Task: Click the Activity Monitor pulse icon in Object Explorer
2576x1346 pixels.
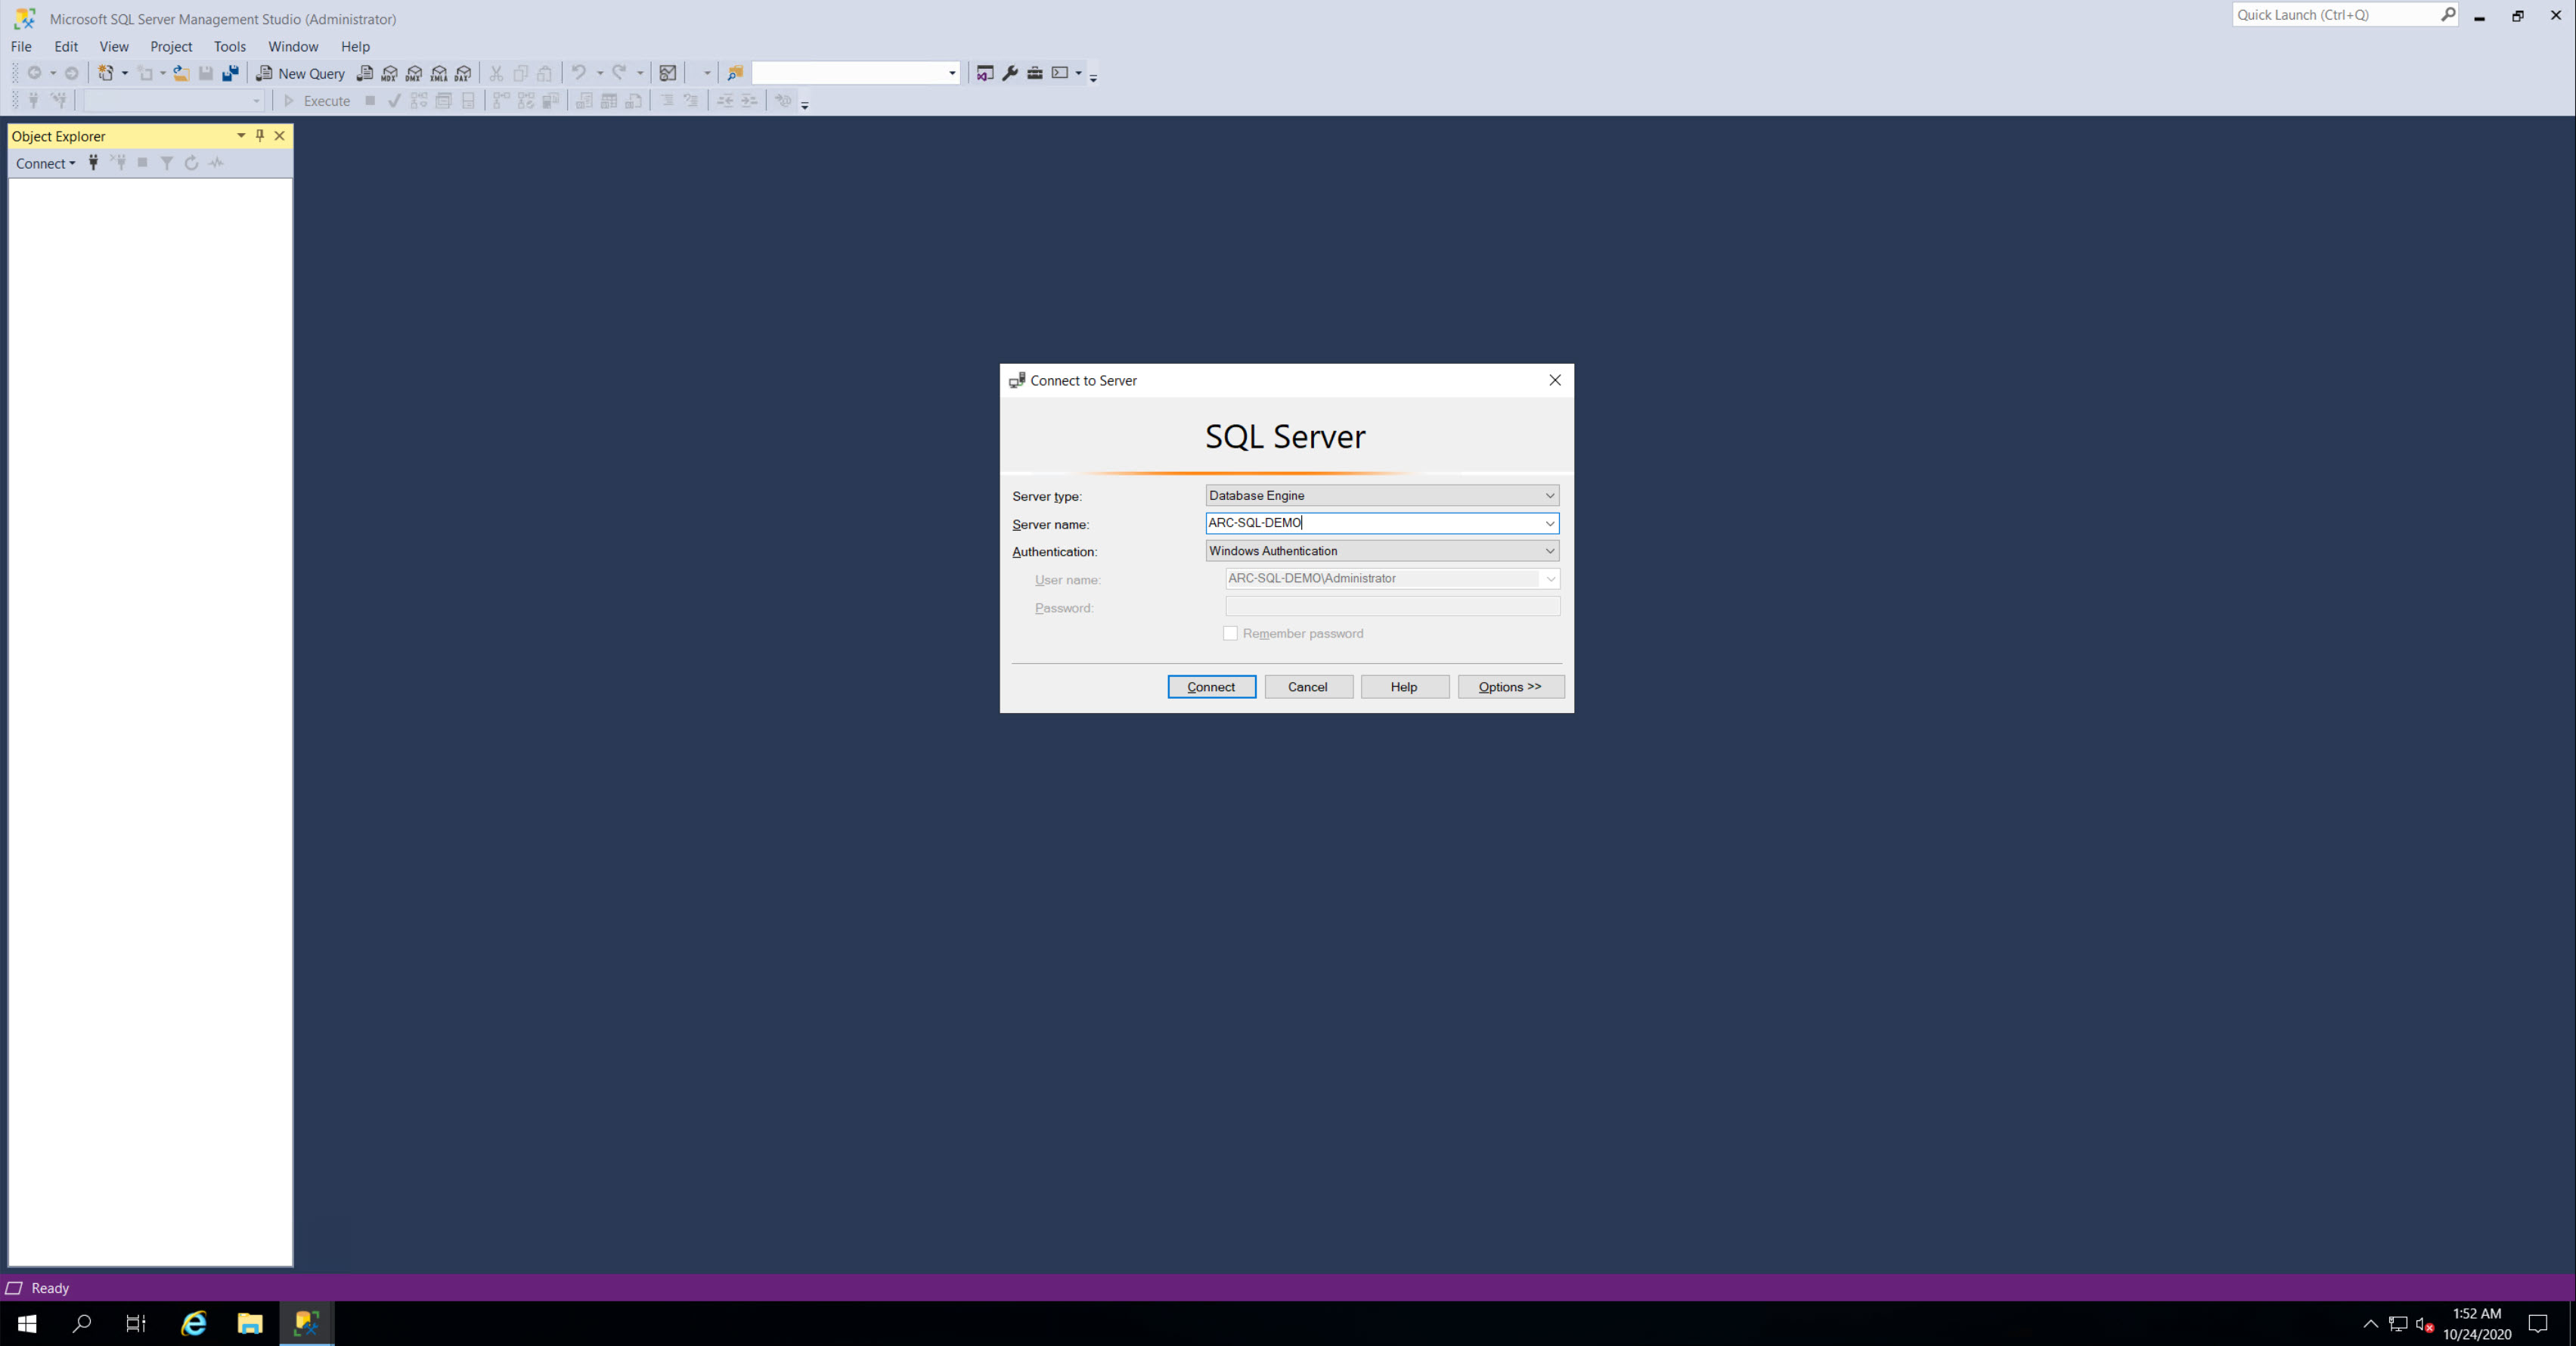Action: [216, 163]
